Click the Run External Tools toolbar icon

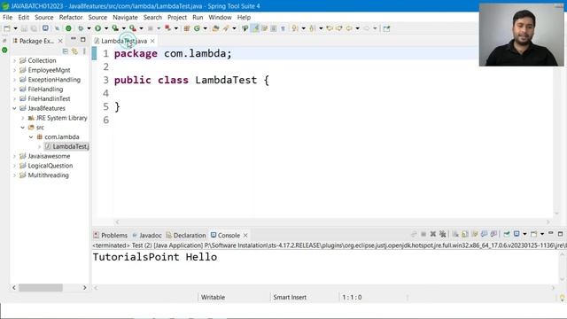tap(133, 28)
